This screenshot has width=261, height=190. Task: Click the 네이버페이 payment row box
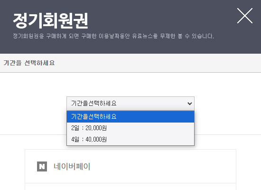click(130, 166)
